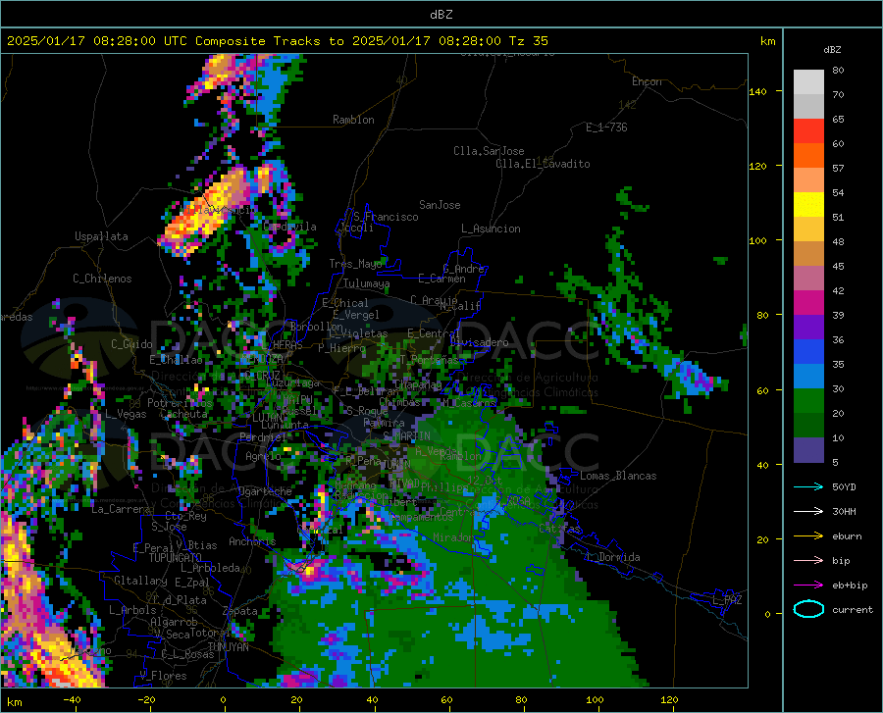Click the 'Anchoris' map label
The image size is (883, 713).
[252, 541]
